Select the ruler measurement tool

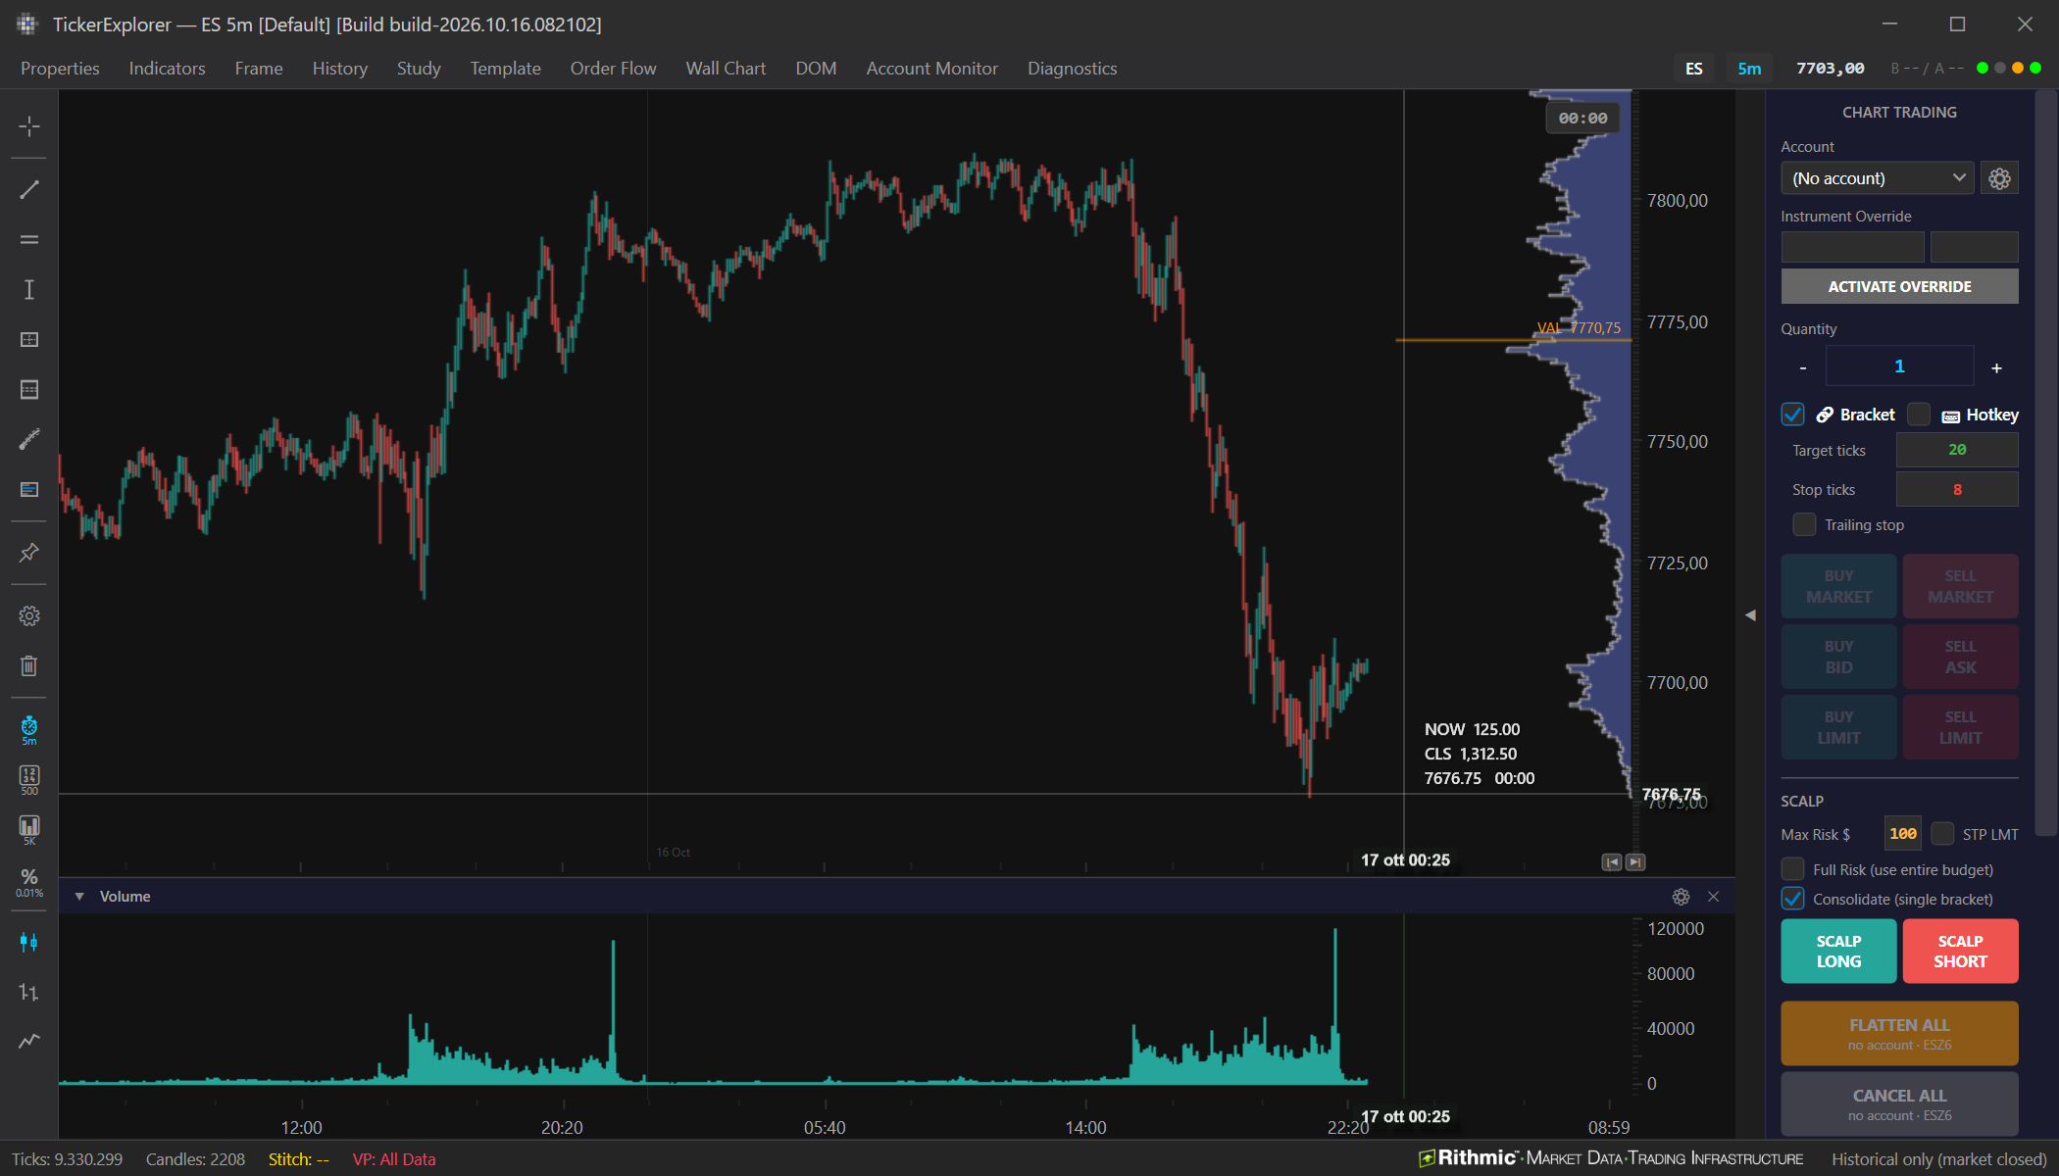pyautogui.click(x=29, y=439)
